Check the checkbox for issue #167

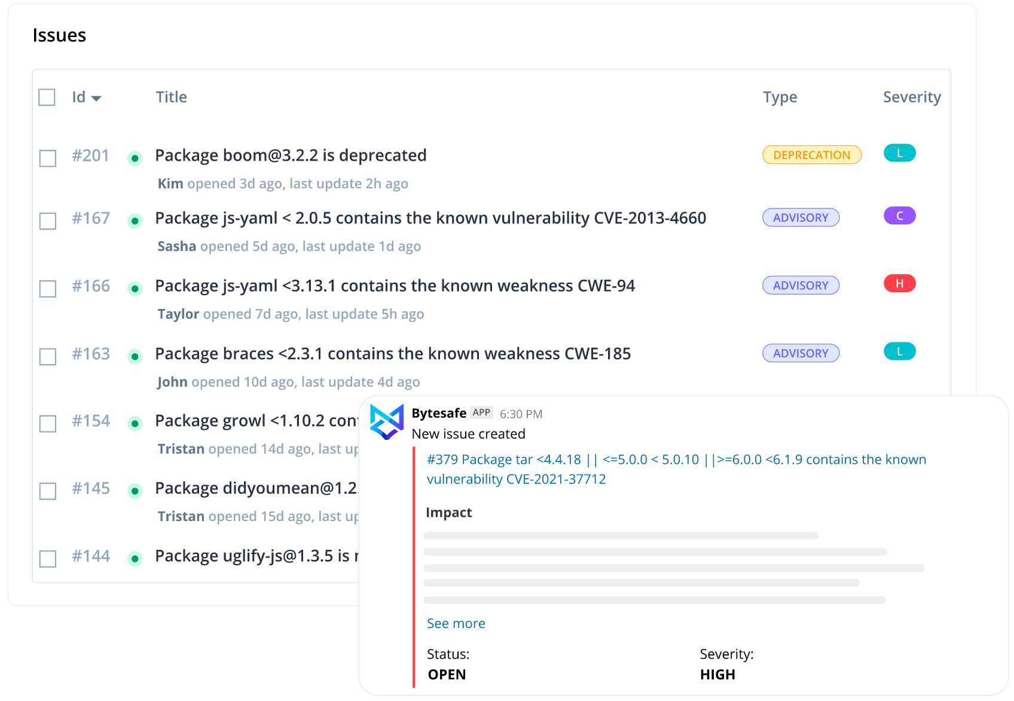[47, 221]
